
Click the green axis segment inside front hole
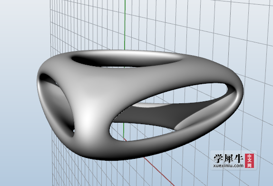124,131
